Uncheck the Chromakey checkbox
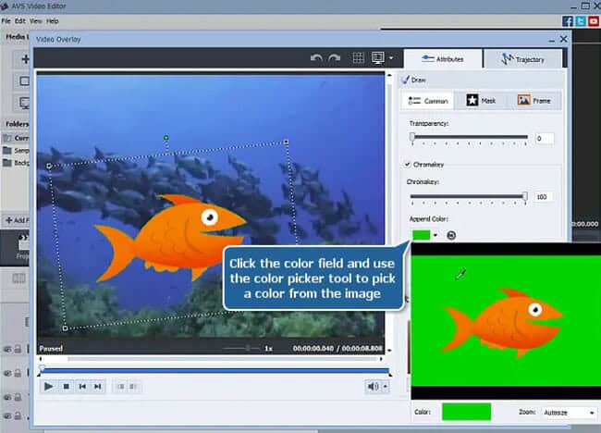 coord(407,165)
